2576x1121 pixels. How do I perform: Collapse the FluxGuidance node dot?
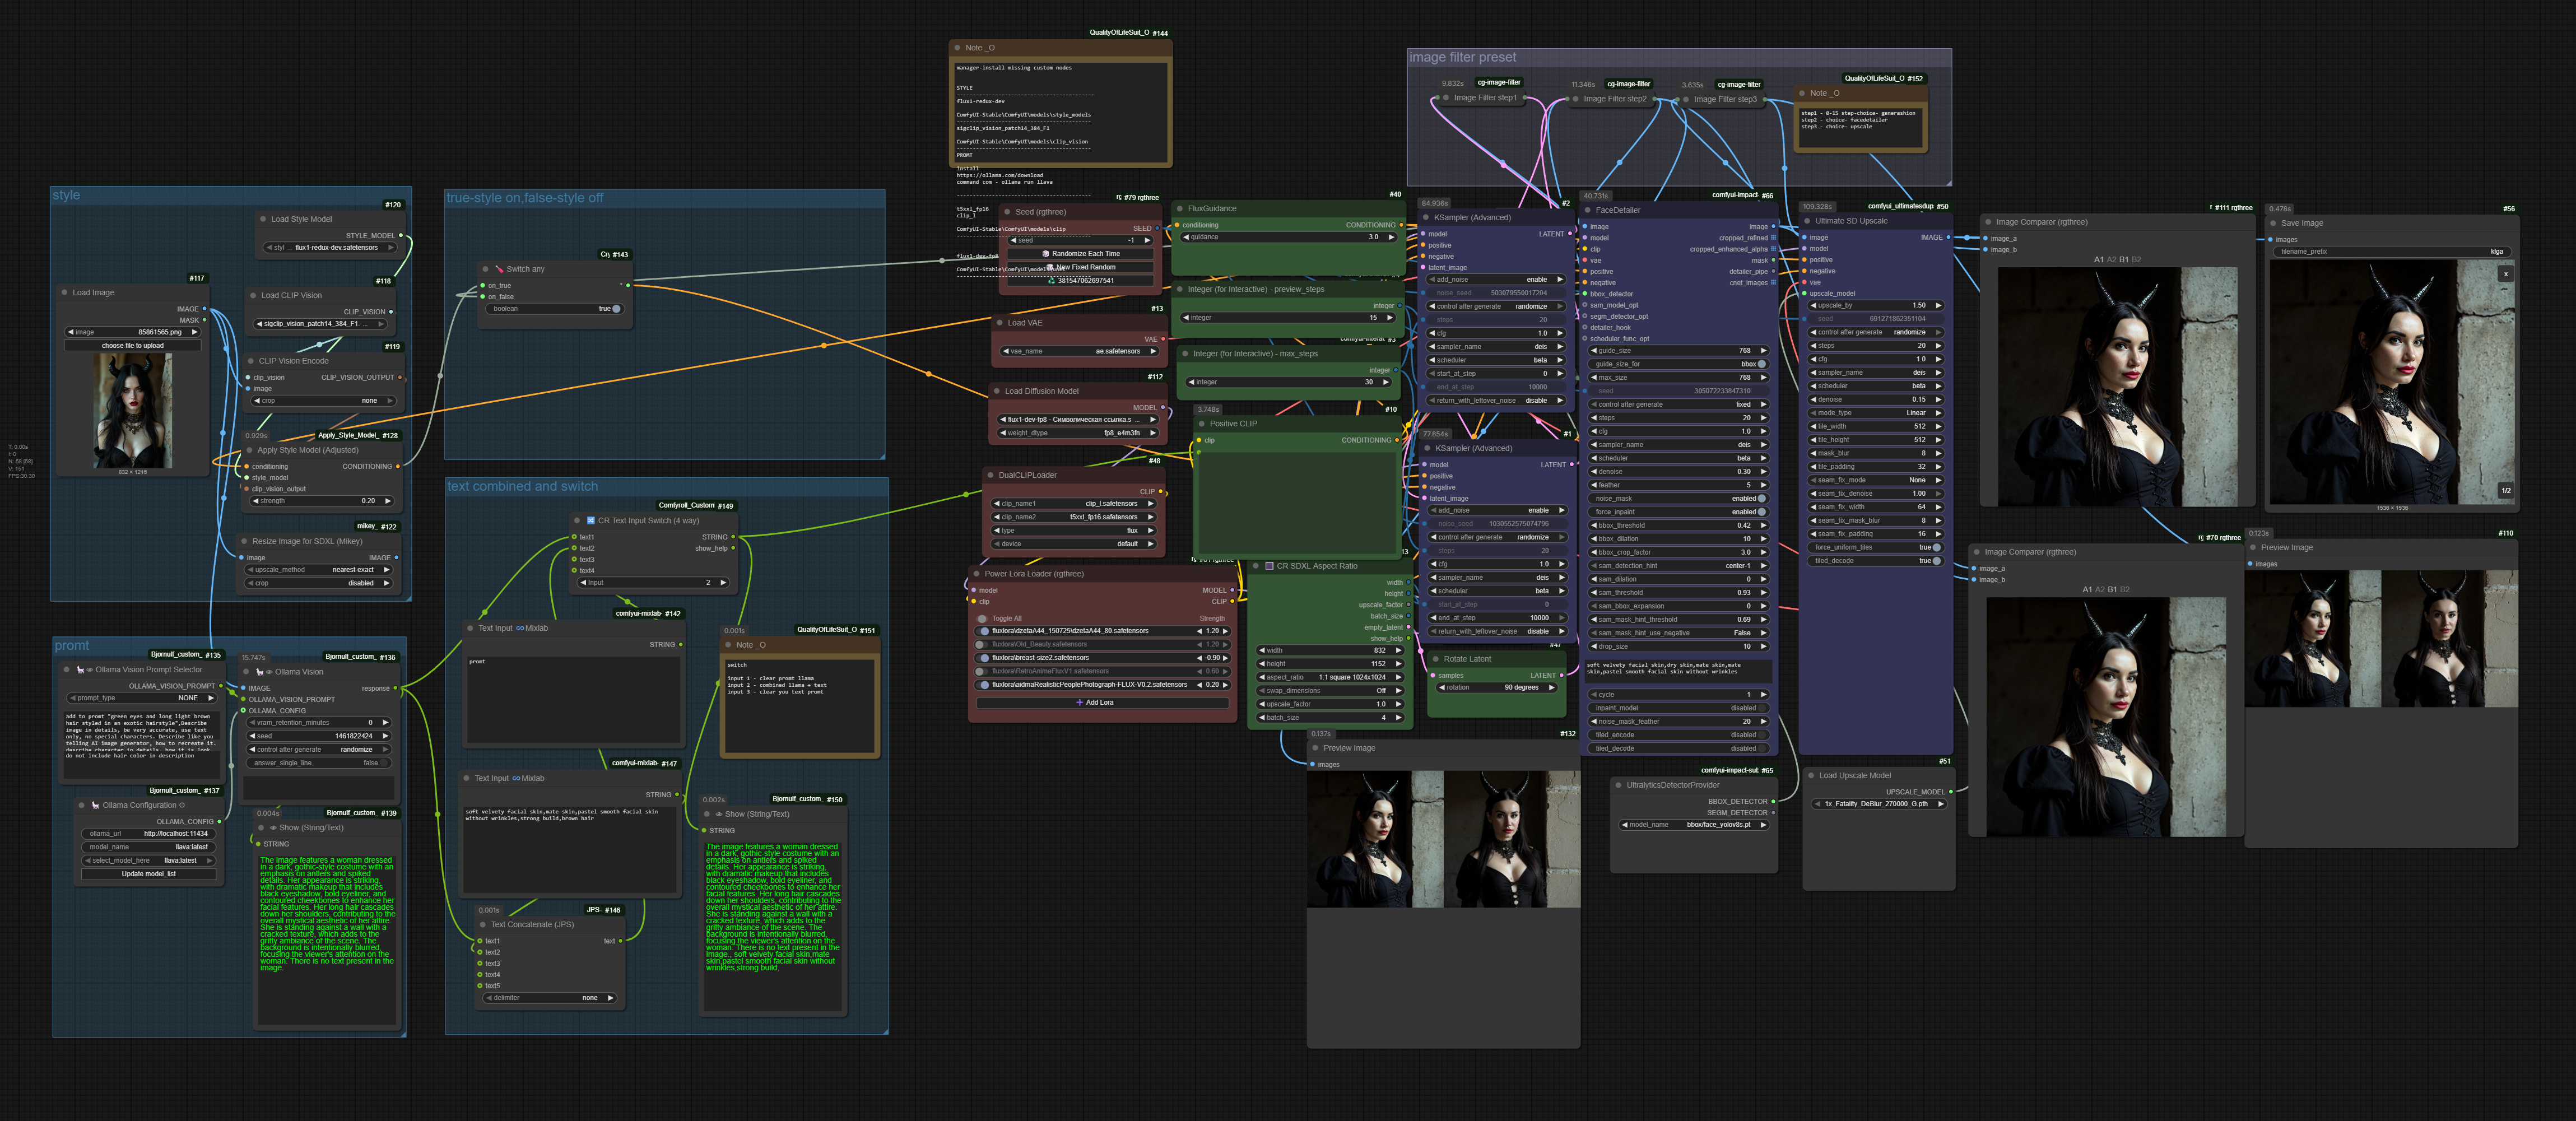1179,209
